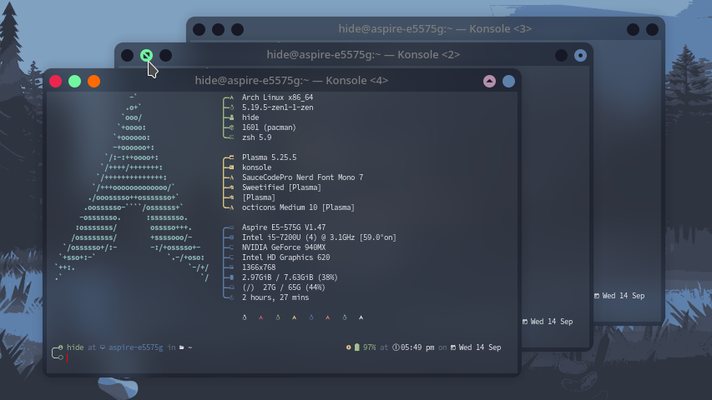Click the clock icon before 05:49 pm

pos(396,347)
